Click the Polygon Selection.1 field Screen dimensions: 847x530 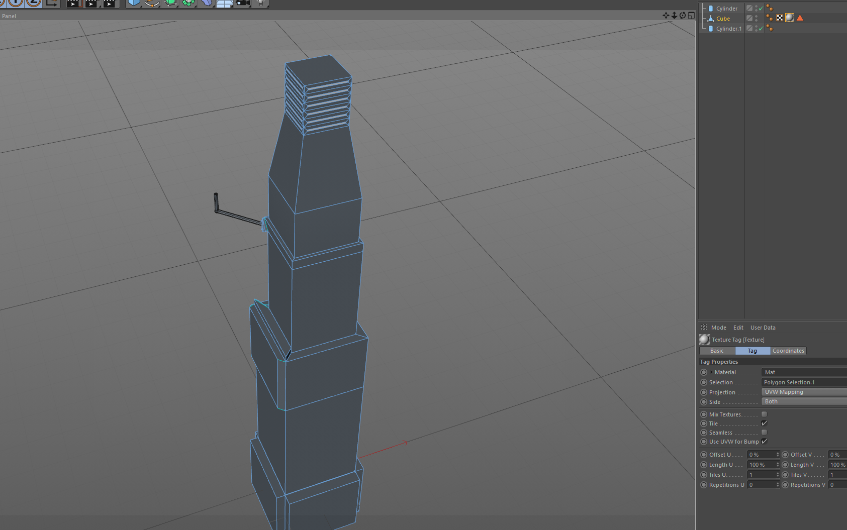tap(804, 382)
